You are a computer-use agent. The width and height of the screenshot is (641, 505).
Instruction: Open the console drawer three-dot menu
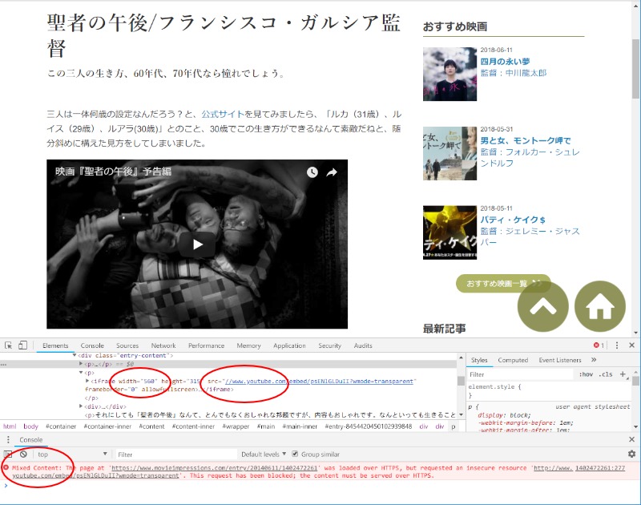pos(8,439)
